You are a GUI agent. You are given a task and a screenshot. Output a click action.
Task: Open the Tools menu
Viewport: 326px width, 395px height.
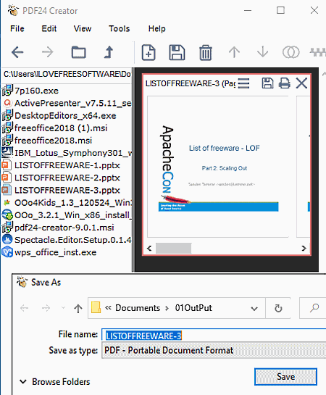119,29
